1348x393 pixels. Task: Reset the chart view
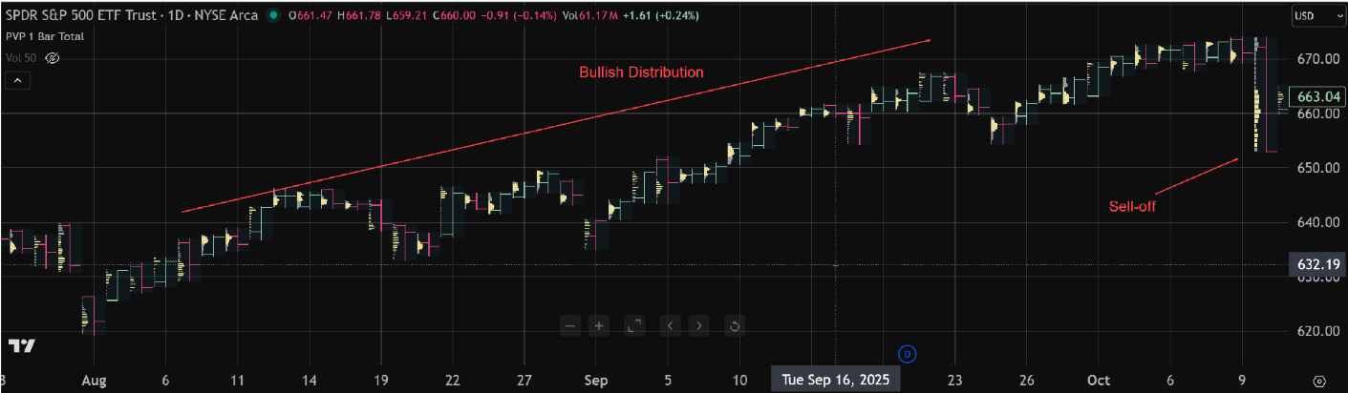coord(734,326)
